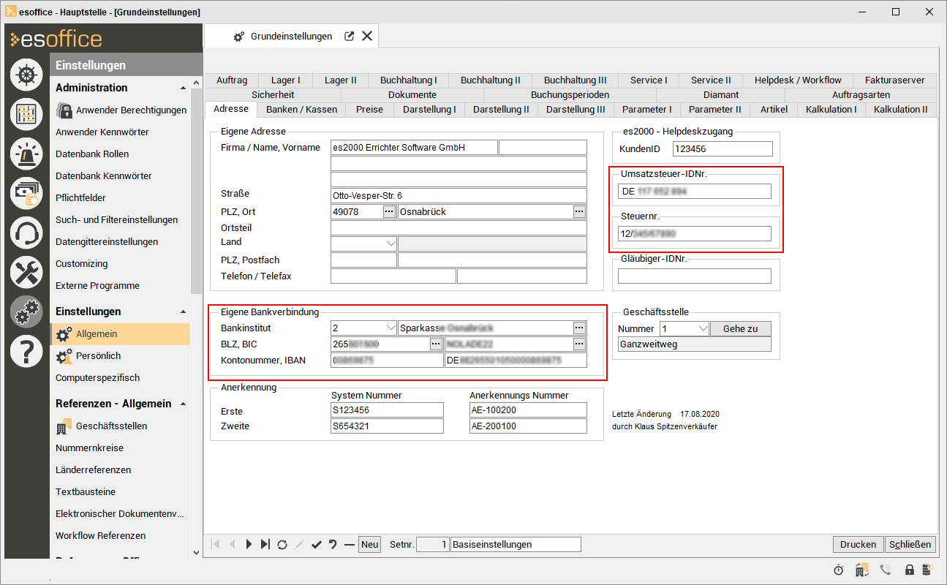The width and height of the screenshot is (947, 585).
Task: Open the headset helpdesk module
Action: click(26, 233)
